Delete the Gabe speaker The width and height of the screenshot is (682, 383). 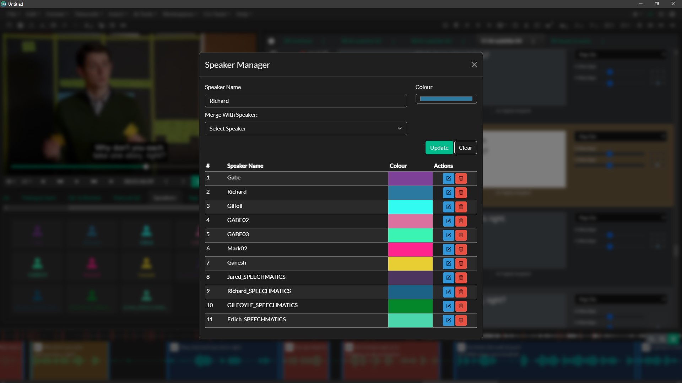tap(461, 178)
